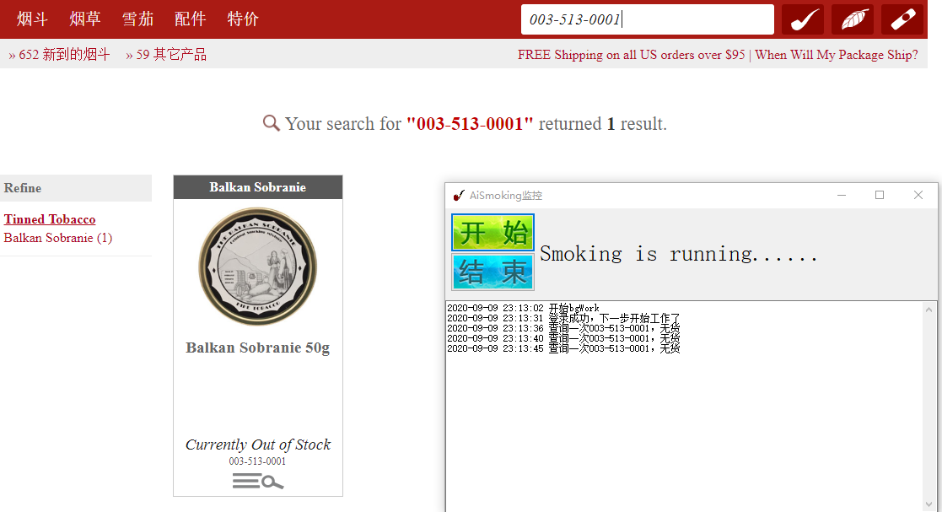
Task: Open the 配件 menu
Action: click(x=191, y=19)
